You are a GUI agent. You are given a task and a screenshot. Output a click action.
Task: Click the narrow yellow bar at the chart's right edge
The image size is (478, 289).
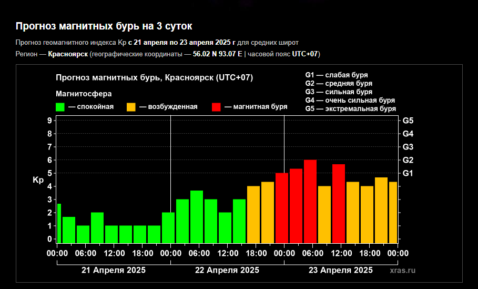point(393,212)
